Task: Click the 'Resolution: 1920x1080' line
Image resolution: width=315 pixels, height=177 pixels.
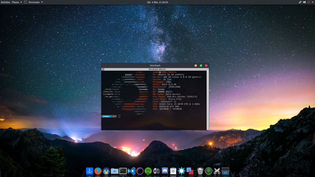Action: tap(166, 87)
